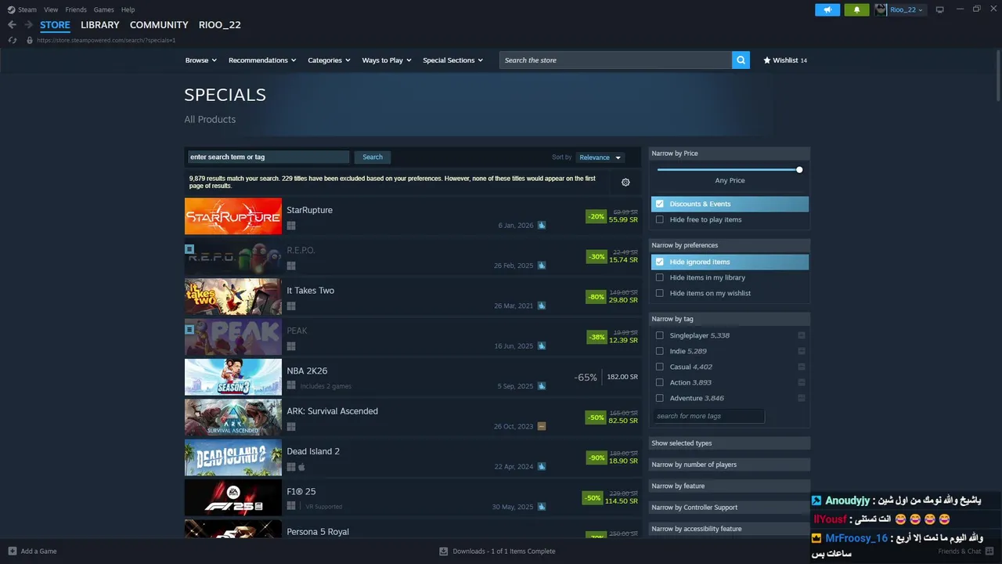This screenshot has height=564, width=1002.
Task: Exclude the Indie tag with its minus icon
Action: [x=801, y=351]
